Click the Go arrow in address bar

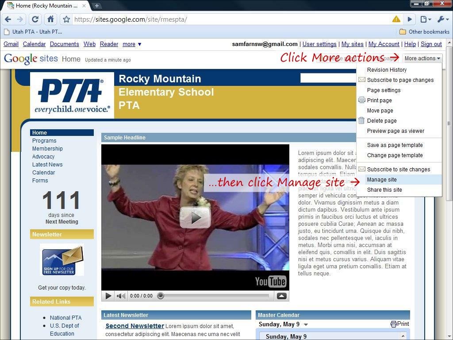point(410,19)
